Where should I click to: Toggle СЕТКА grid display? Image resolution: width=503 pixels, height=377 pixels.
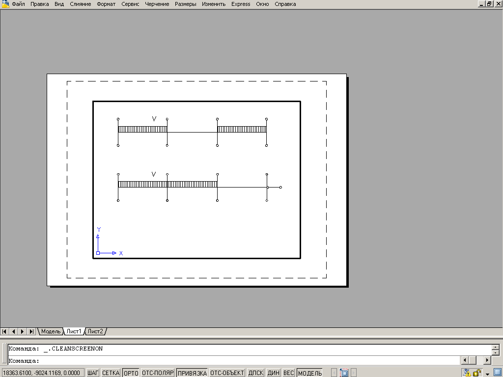(111, 373)
